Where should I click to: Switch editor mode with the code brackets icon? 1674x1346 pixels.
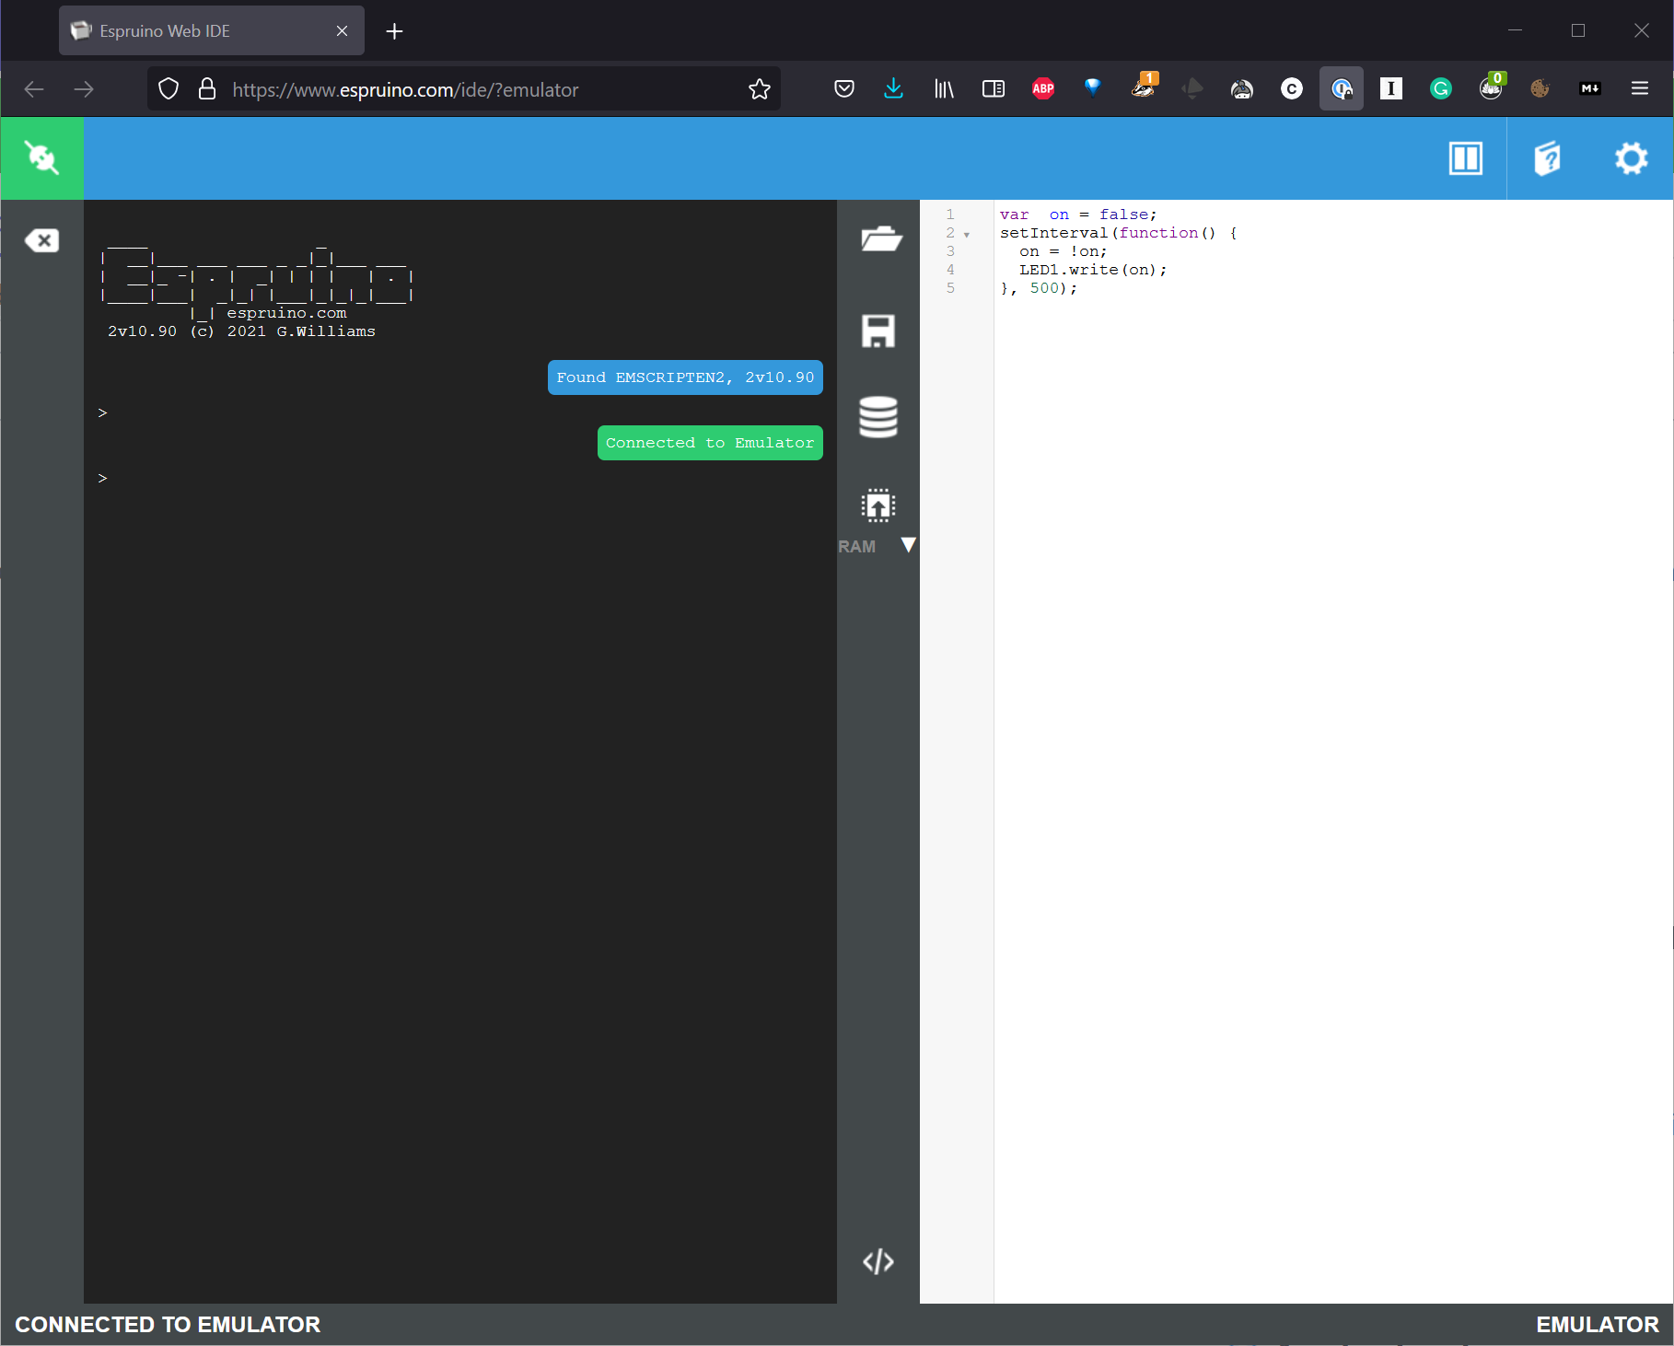point(878,1261)
